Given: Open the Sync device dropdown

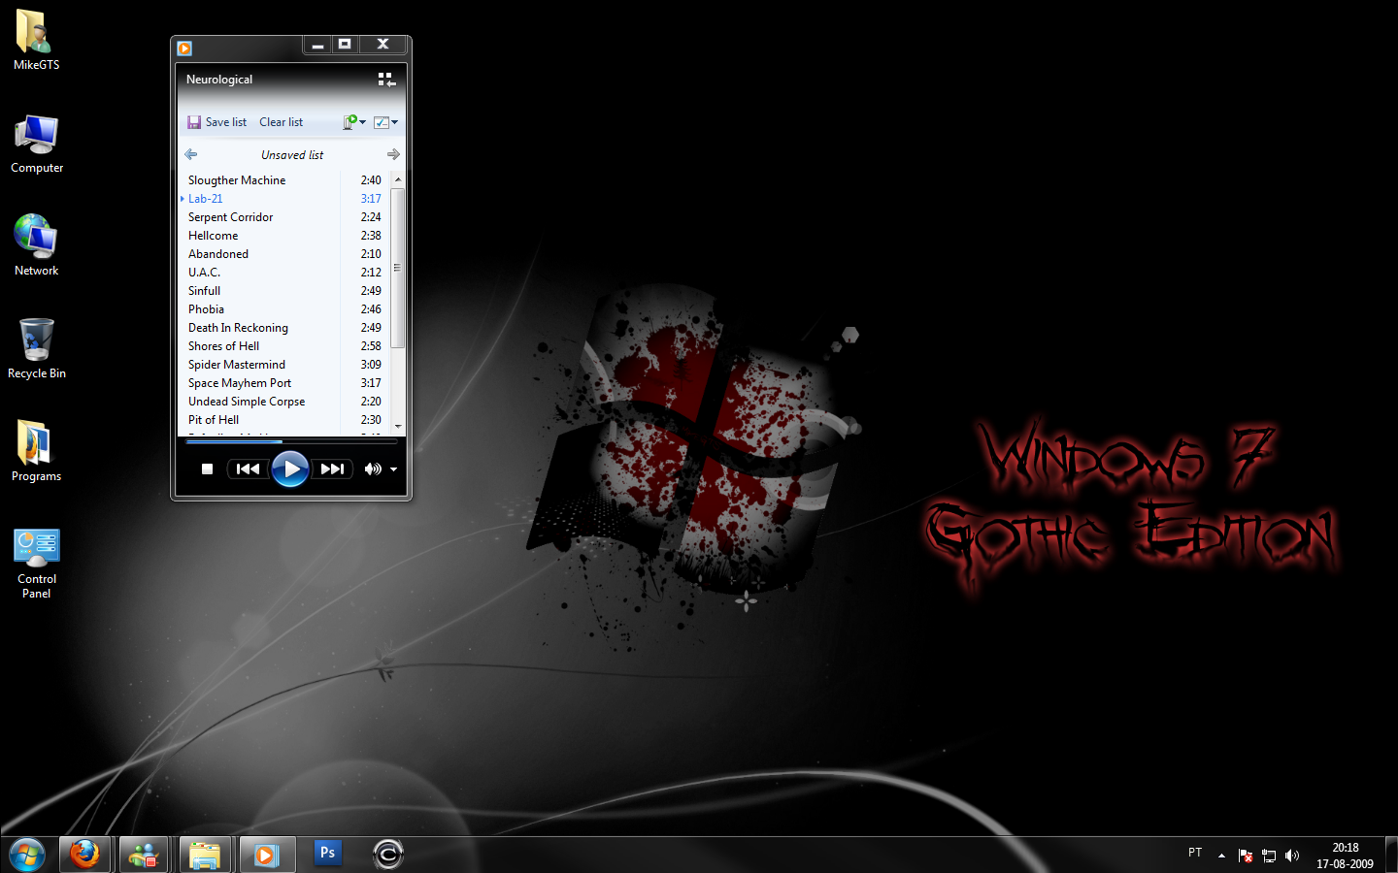Looking at the screenshot, I should (353, 122).
